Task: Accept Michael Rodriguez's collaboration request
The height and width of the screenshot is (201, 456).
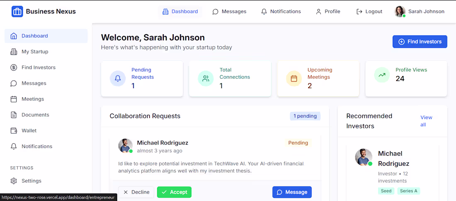Action: pos(174,192)
